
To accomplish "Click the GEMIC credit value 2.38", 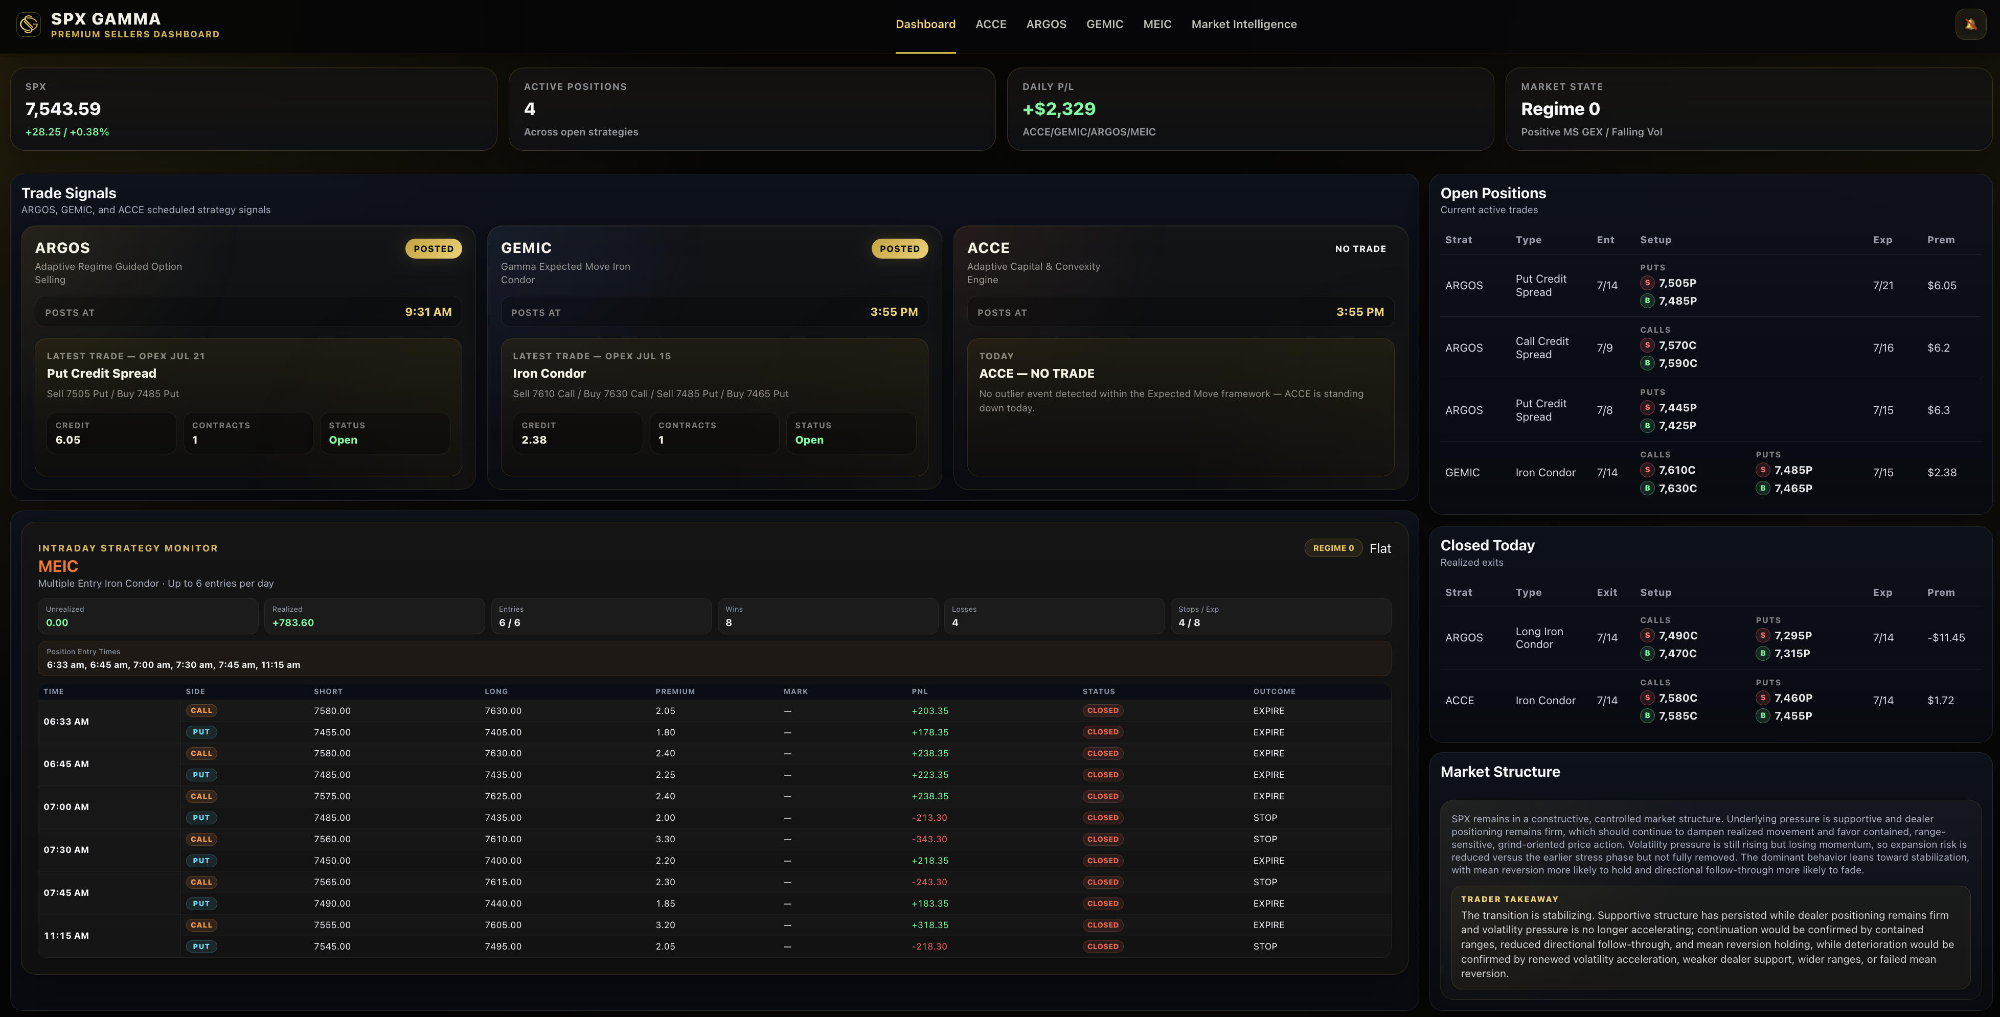I will coord(533,440).
